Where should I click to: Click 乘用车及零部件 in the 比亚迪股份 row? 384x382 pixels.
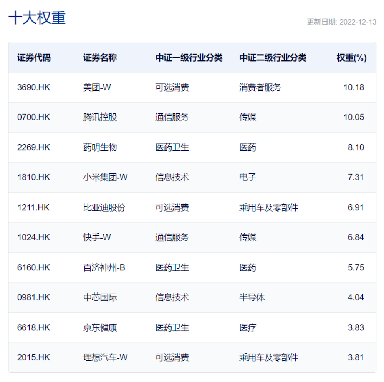click(x=269, y=208)
